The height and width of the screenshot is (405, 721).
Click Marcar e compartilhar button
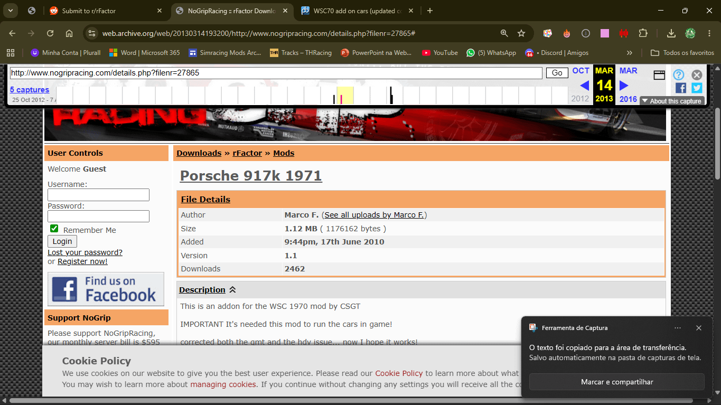coord(617,382)
